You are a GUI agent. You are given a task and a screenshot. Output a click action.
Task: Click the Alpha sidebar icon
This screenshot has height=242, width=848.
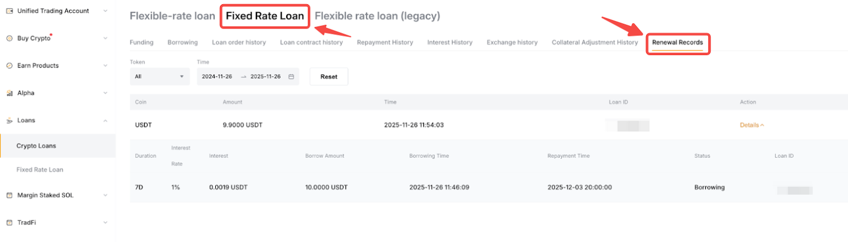10,93
